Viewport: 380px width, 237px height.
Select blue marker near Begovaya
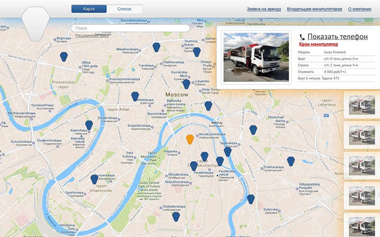click(64, 57)
